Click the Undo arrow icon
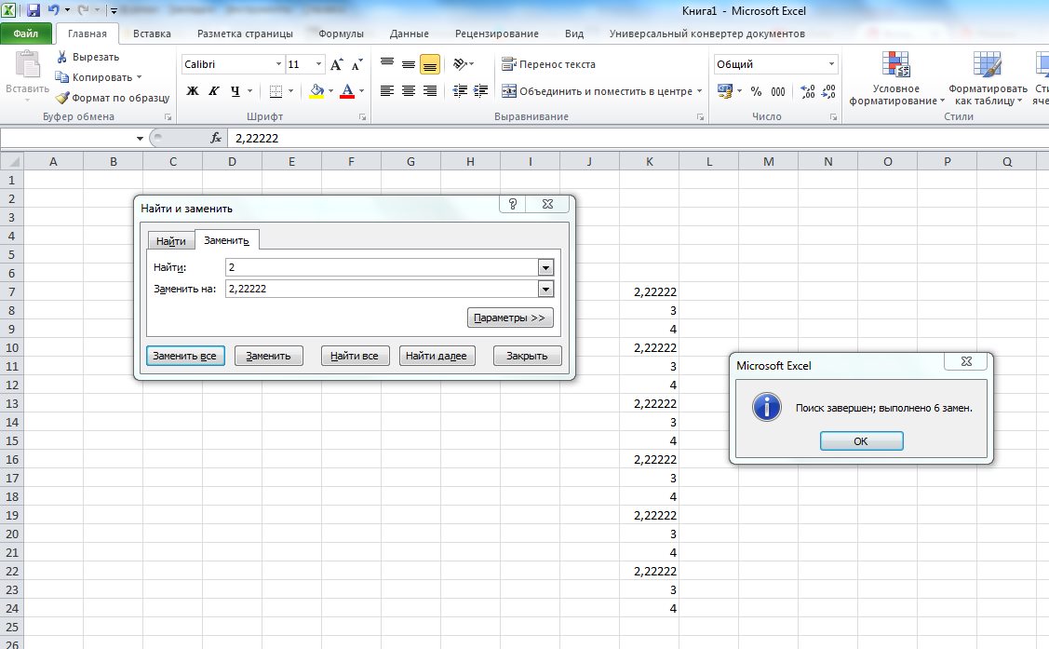 53,11
